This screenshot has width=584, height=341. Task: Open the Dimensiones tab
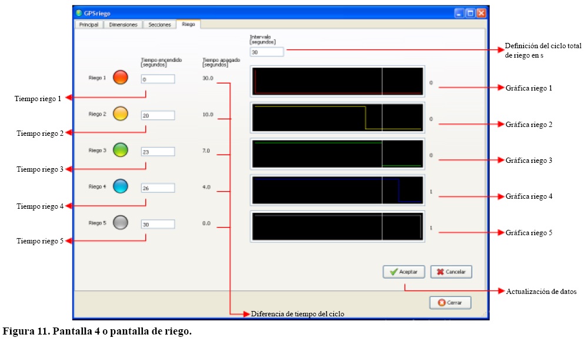(123, 25)
